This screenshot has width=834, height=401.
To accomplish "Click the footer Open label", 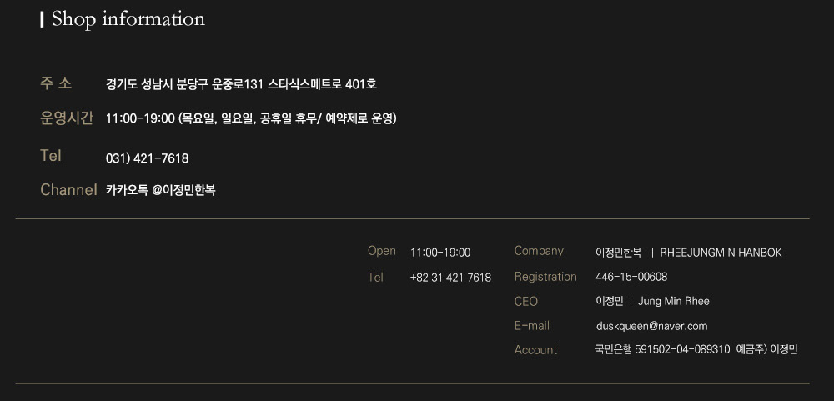I will click(x=381, y=251).
